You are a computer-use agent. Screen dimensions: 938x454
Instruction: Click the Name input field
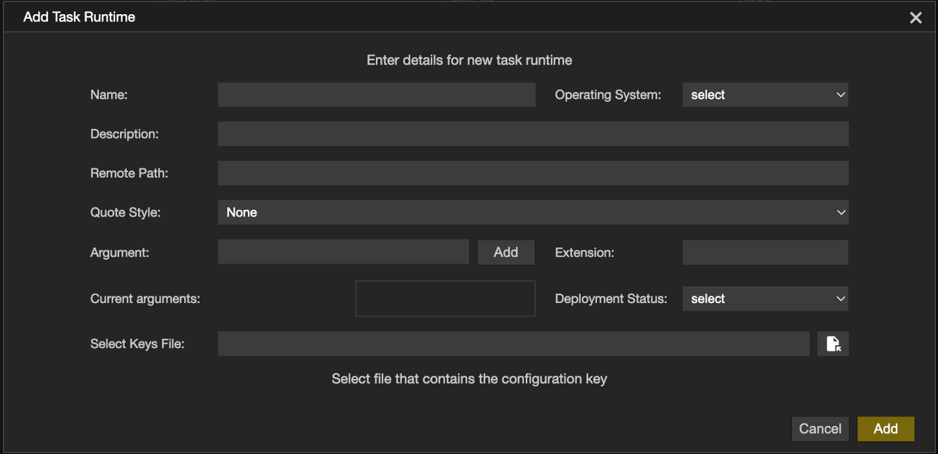[377, 95]
